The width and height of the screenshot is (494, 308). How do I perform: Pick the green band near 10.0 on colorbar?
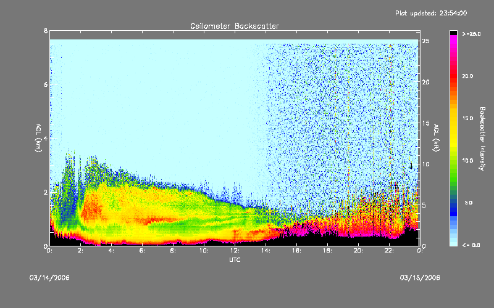click(454, 161)
